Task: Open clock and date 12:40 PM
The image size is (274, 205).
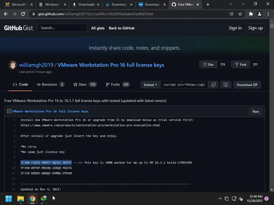Action: [x=255, y=199]
